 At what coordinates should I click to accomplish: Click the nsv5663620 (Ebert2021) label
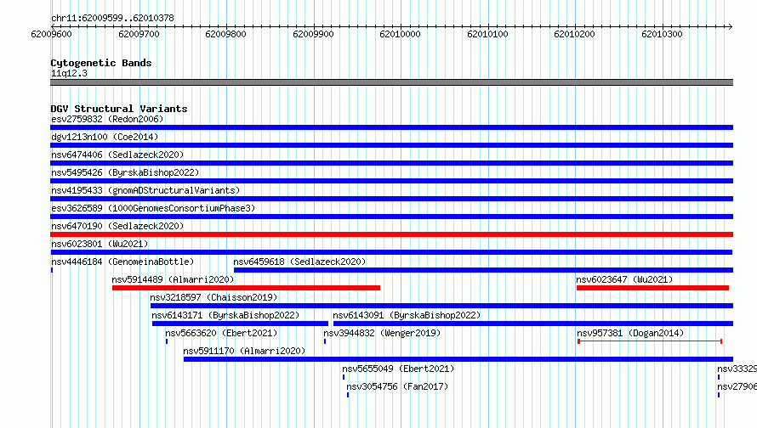click(x=221, y=333)
